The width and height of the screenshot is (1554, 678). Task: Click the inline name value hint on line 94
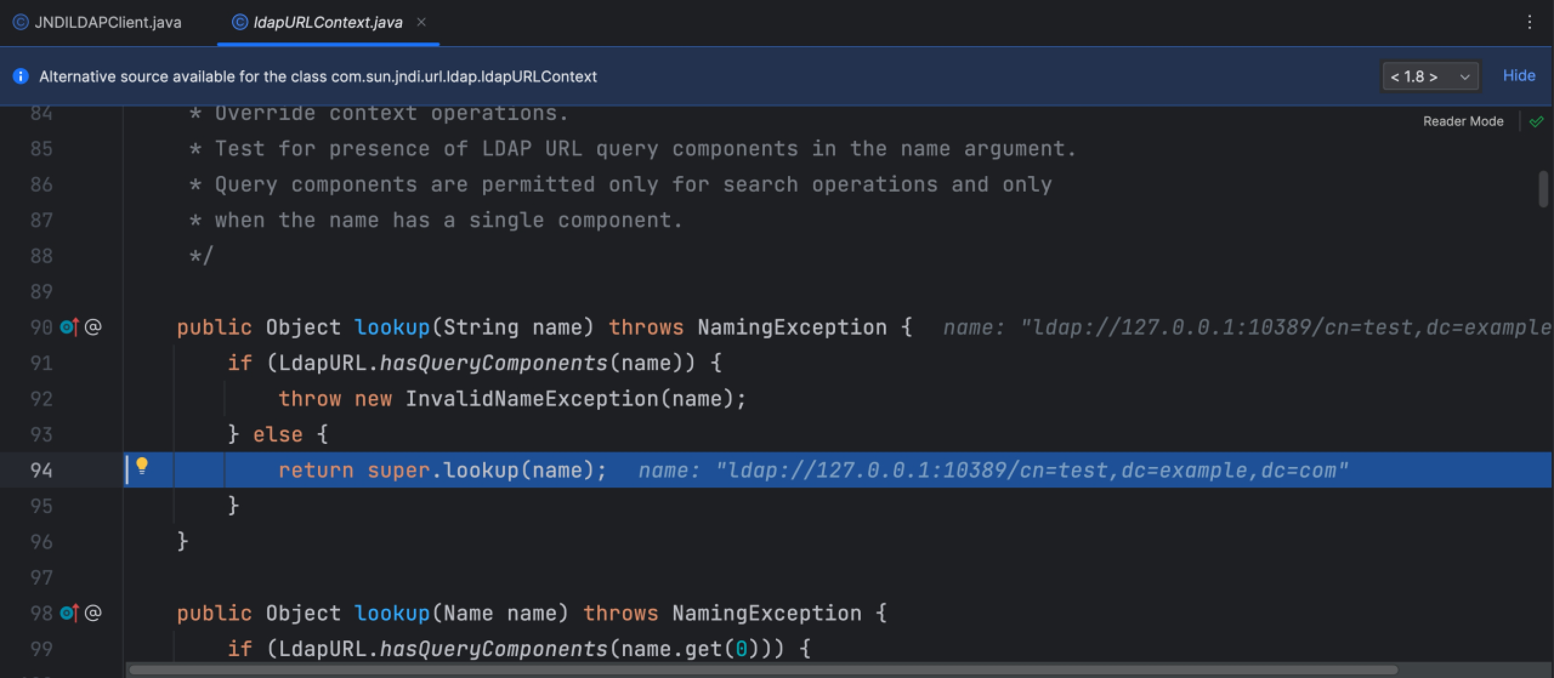click(x=993, y=470)
